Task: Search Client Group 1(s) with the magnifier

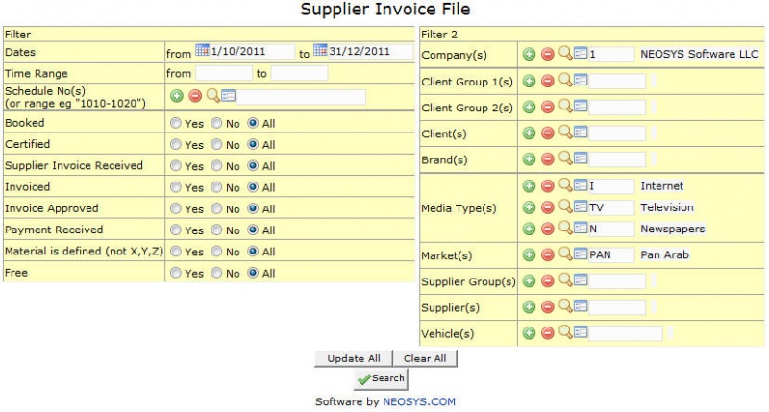Action: coord(565,80)
